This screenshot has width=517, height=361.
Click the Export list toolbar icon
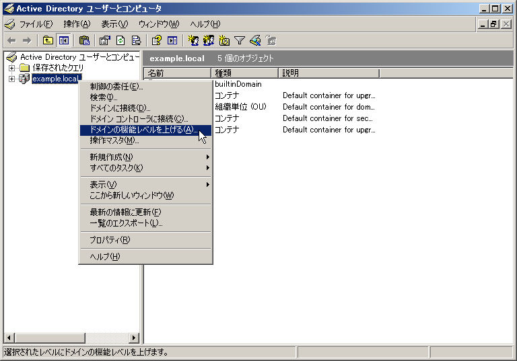pyautogui.click(x=136, y=40)
